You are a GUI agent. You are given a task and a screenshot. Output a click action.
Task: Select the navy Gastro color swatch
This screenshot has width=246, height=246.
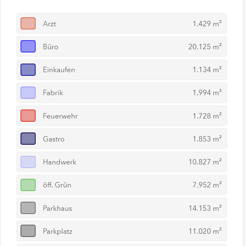click(28, 139)
